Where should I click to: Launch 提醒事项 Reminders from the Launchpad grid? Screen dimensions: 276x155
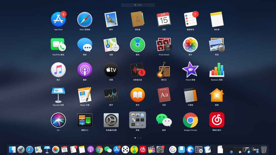pos(191,19)
